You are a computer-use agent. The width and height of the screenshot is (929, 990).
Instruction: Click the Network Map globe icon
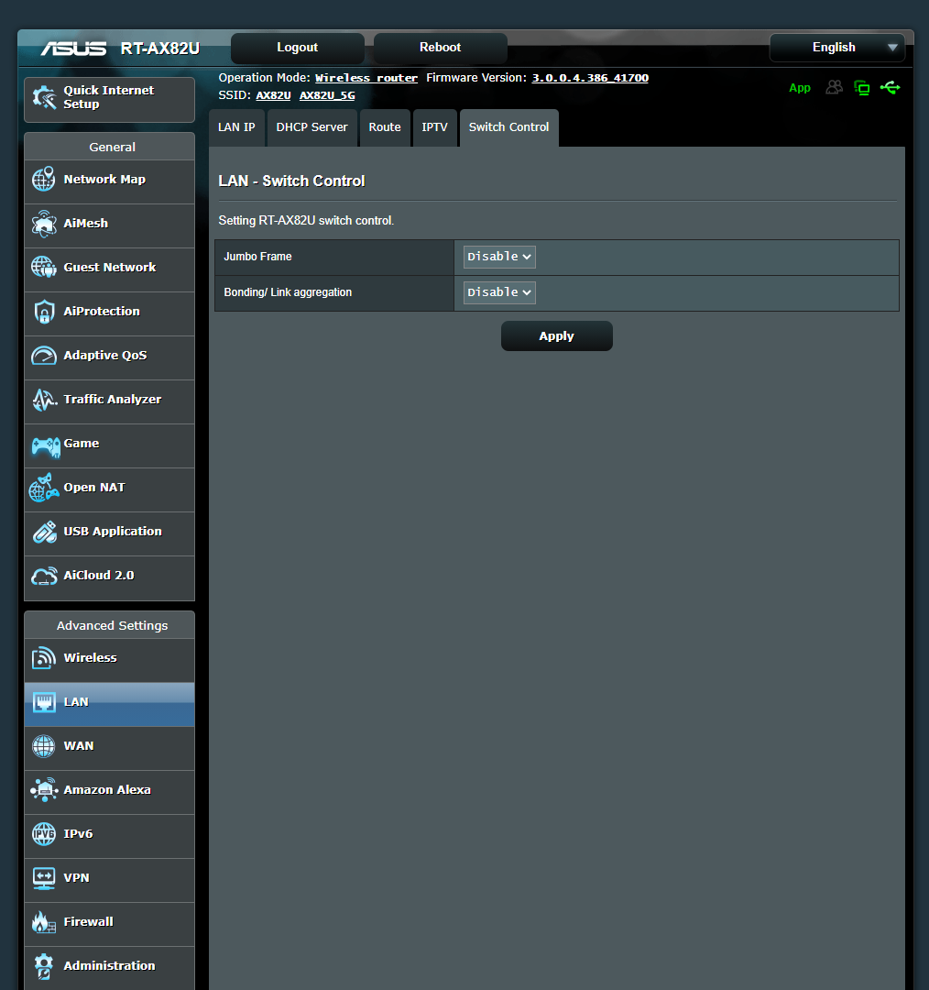44,180
